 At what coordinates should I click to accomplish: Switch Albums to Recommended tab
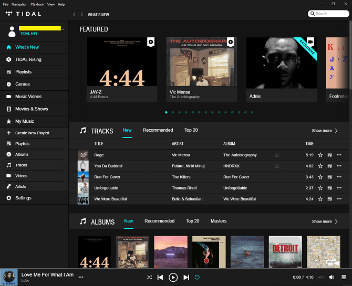[159, 221]
